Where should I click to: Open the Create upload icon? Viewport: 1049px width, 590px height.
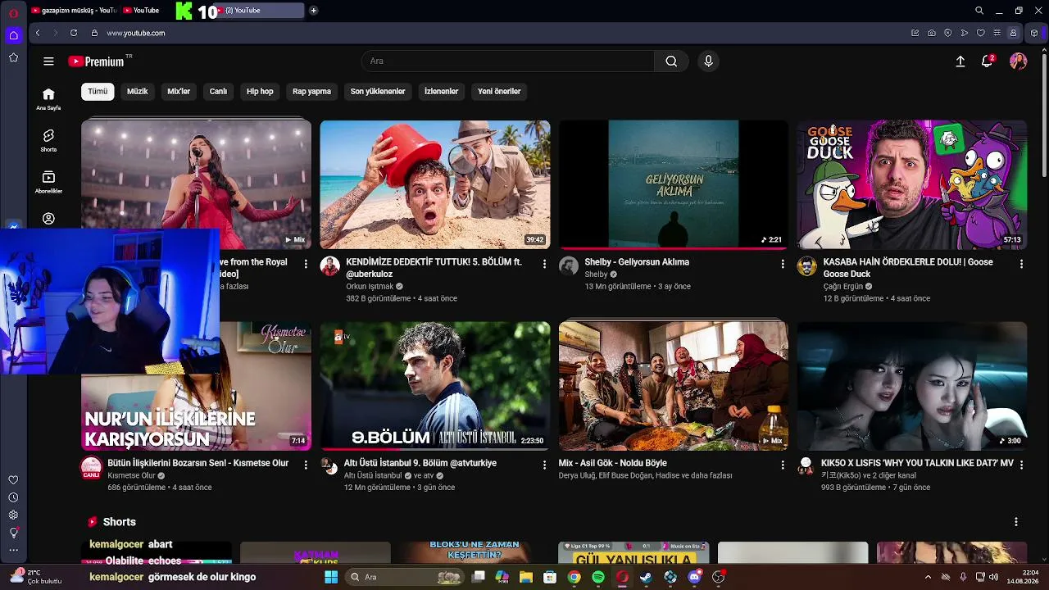click(x=960, y=61)
